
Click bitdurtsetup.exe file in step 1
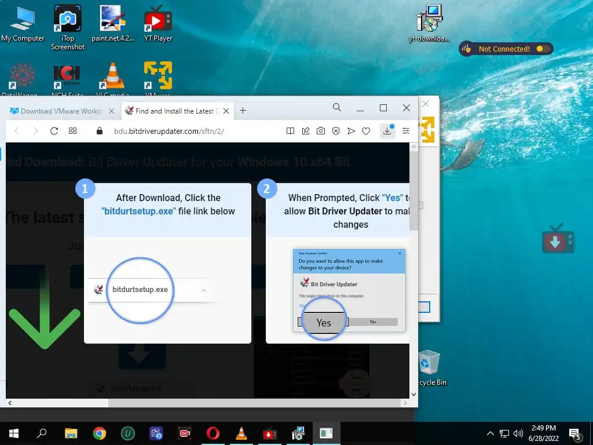140,290
